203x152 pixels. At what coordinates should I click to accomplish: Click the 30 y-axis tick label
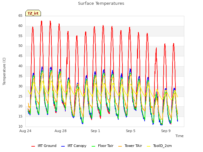click(20, 86)
